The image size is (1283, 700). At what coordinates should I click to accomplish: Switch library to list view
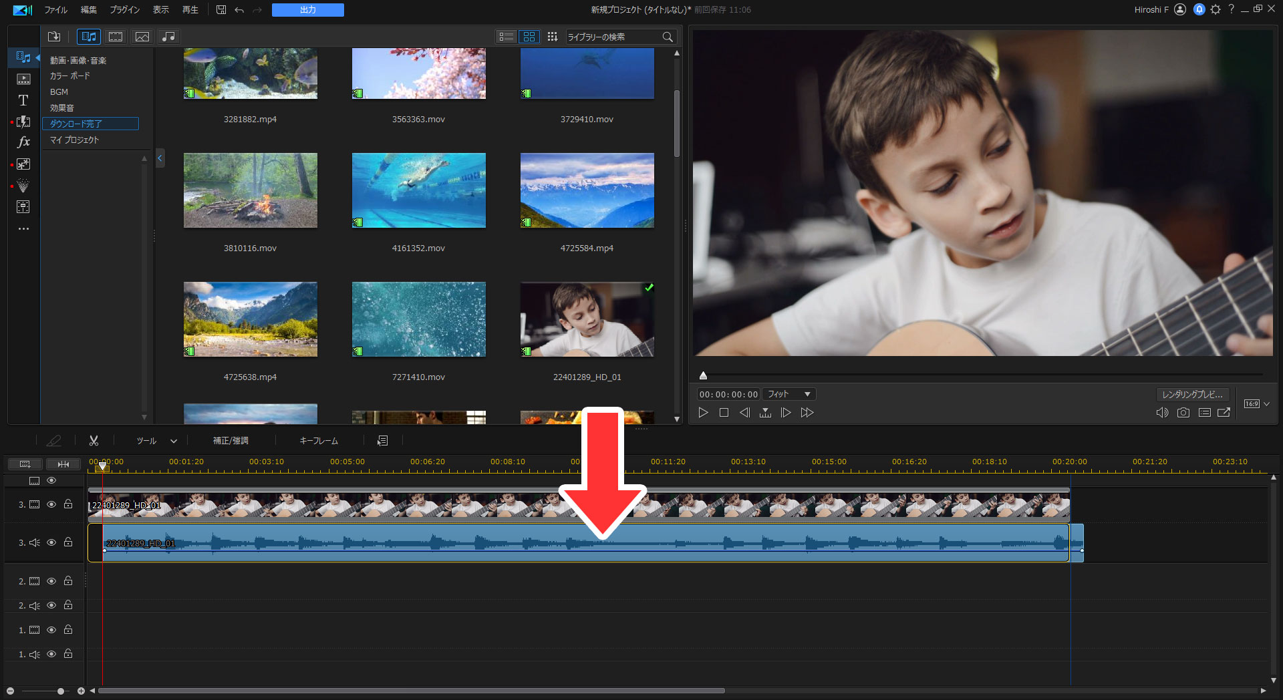pyautogui.click(x=507, y=37)
